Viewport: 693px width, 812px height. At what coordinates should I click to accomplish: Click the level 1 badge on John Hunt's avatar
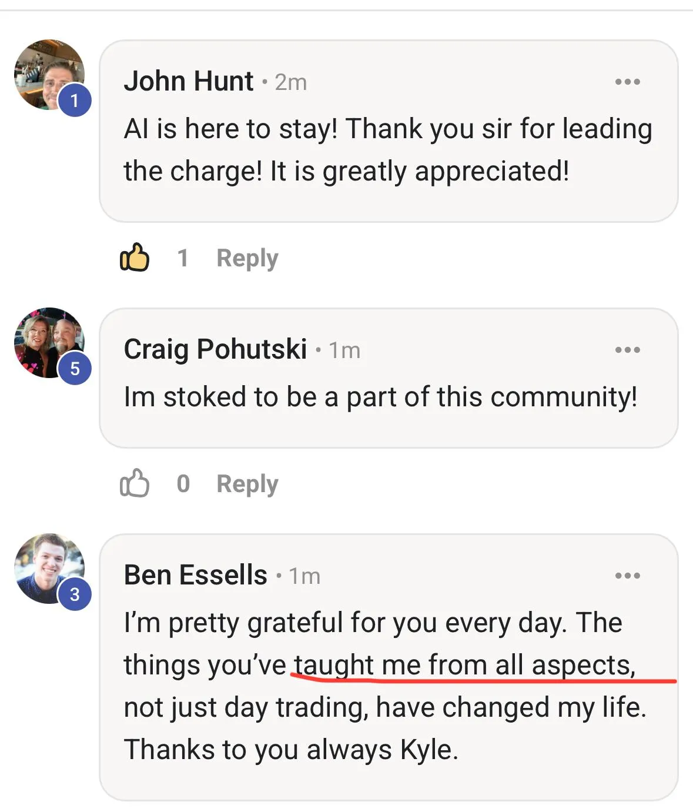(75, 101)
